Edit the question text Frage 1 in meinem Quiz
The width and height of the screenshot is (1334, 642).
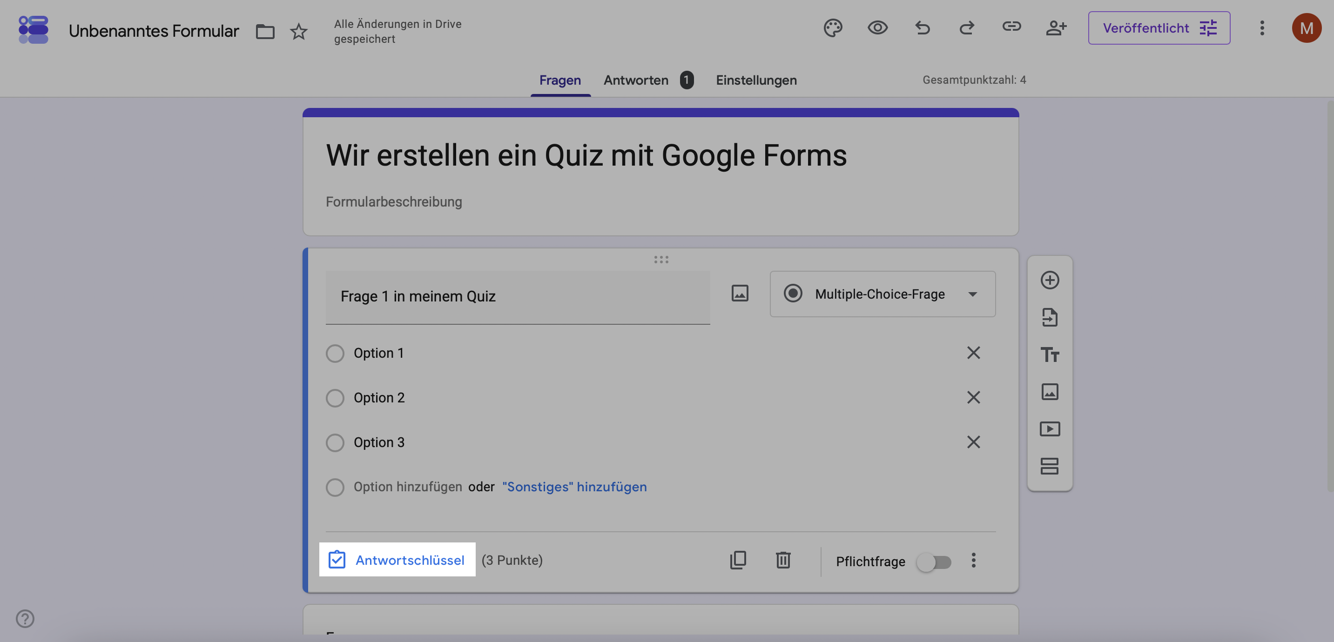(517, 297)
